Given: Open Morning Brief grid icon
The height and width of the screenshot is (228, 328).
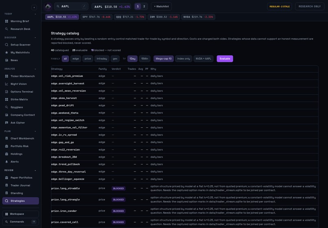Looking at the screenshot, I should pyautogui.click(x=7, y=21).
